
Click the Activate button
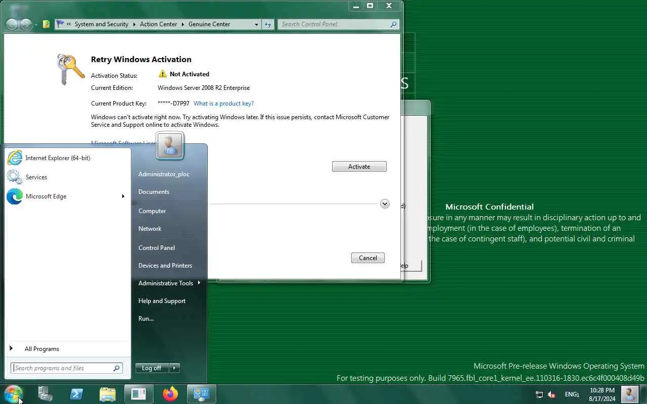point(359,166)
